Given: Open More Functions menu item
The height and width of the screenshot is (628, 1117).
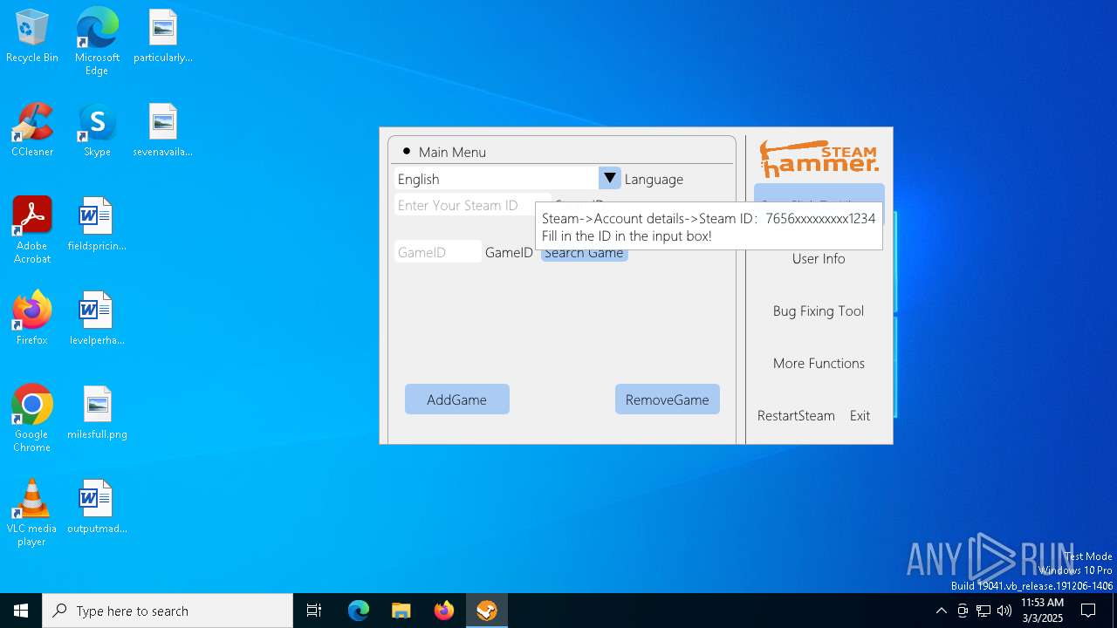Looking at the screenshot, I should (x=819, y=363).
